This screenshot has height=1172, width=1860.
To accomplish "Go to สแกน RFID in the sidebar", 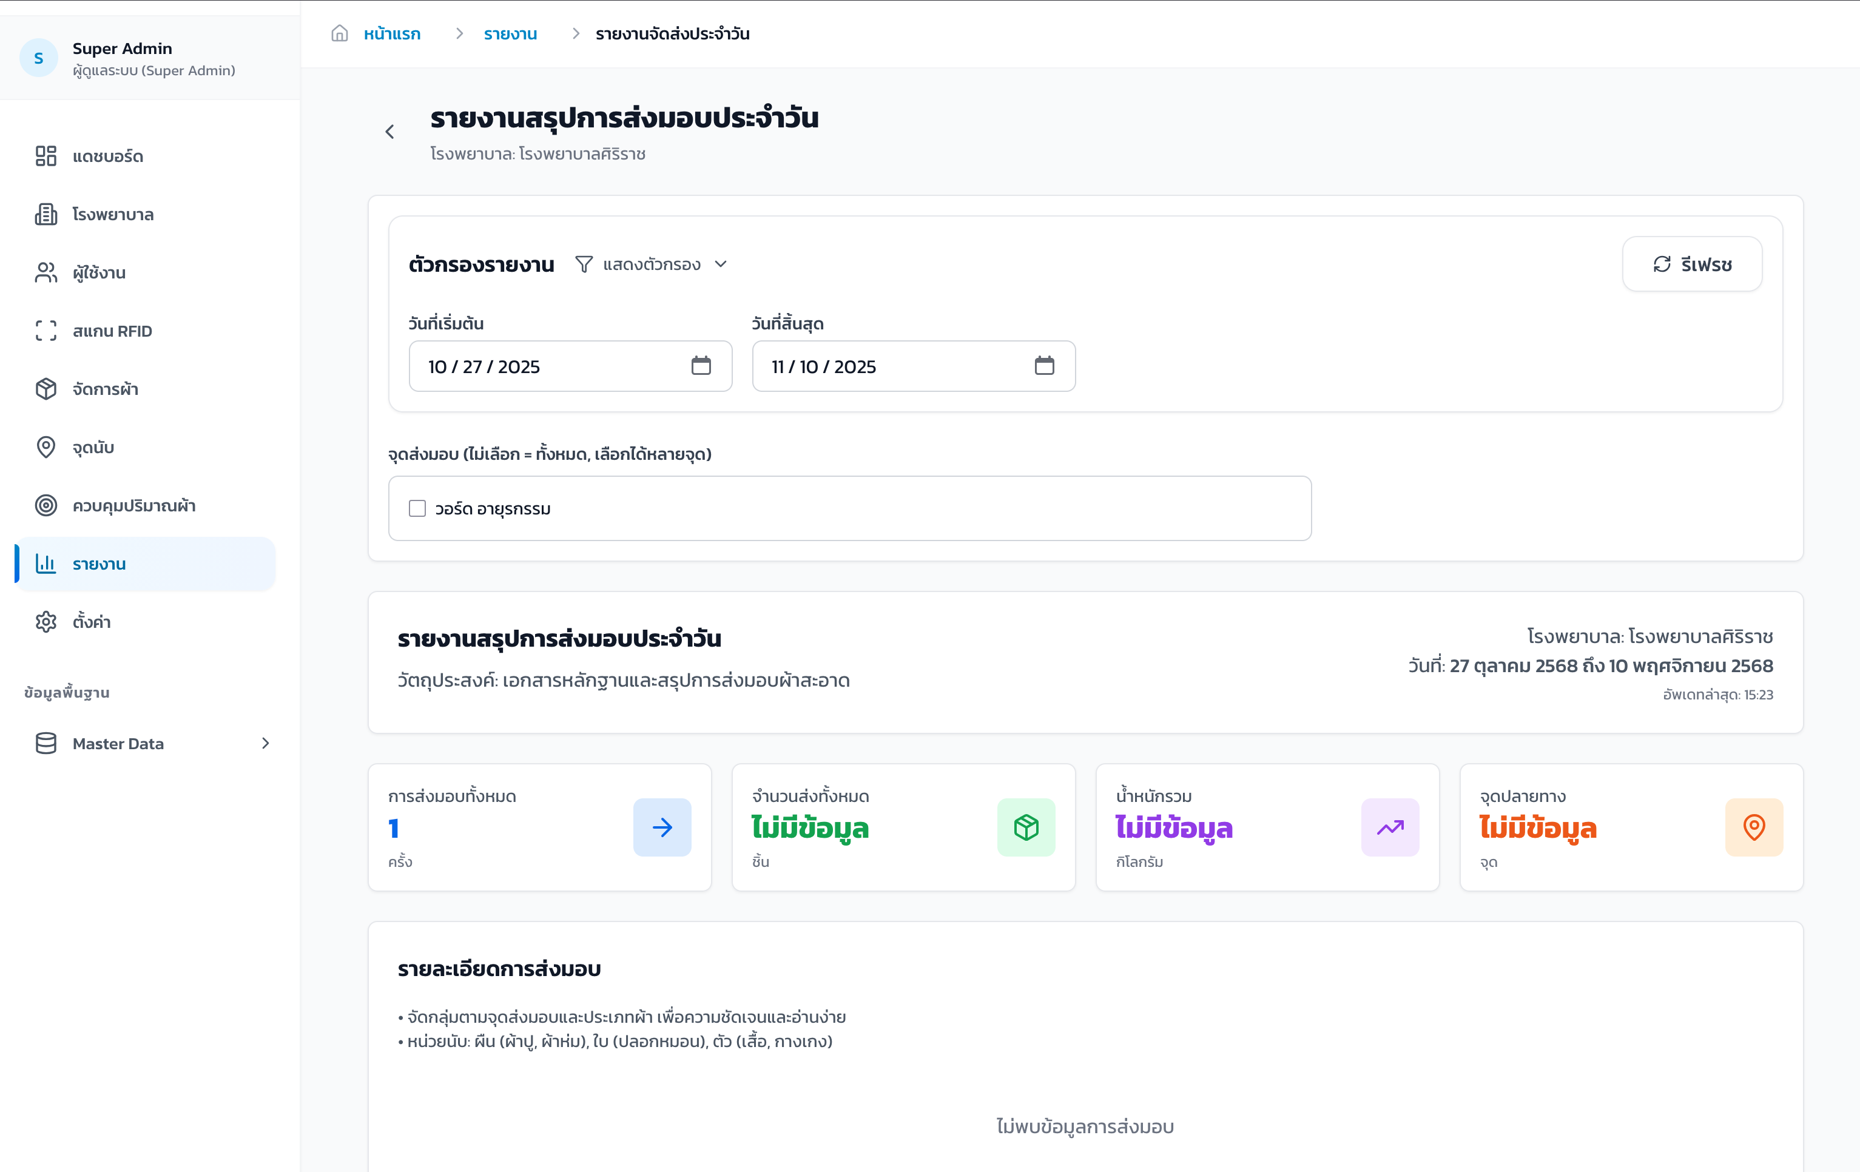I will click(x=112, y=331).
